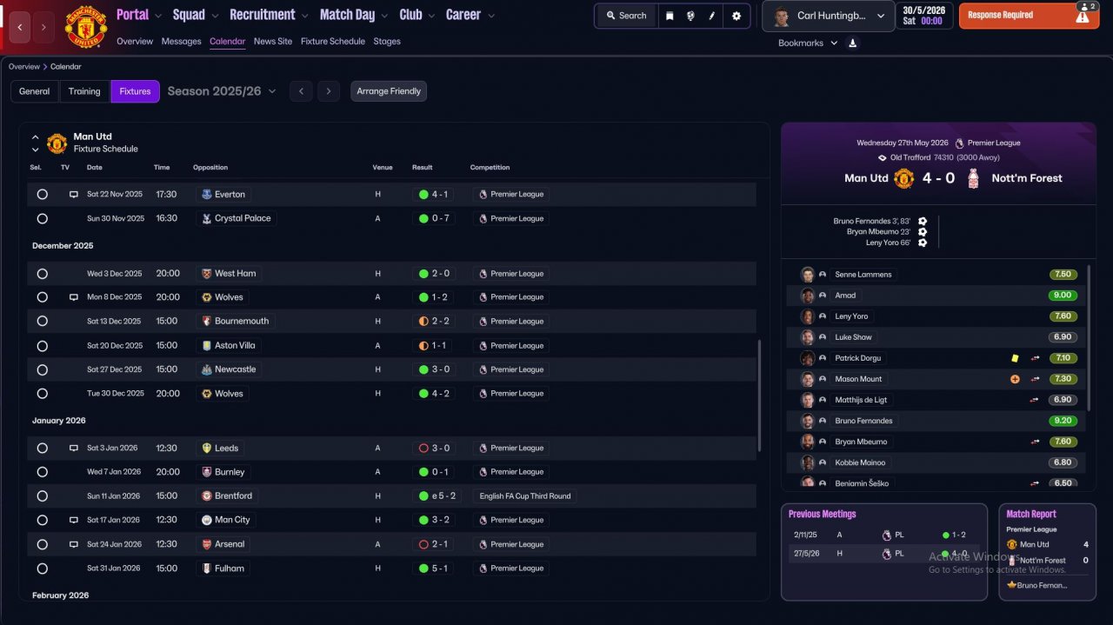Click the download icon beside Bookmarks

click(x=852, y=43)
